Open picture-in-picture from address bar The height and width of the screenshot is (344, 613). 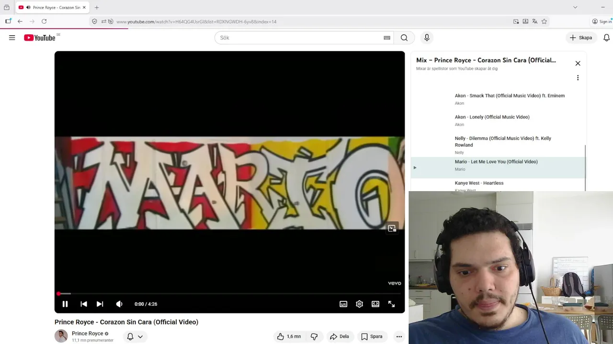516,21
